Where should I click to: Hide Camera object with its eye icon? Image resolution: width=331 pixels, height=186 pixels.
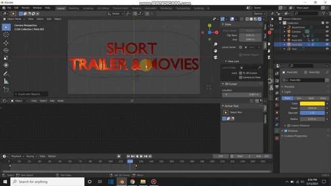tap(327, 32)
